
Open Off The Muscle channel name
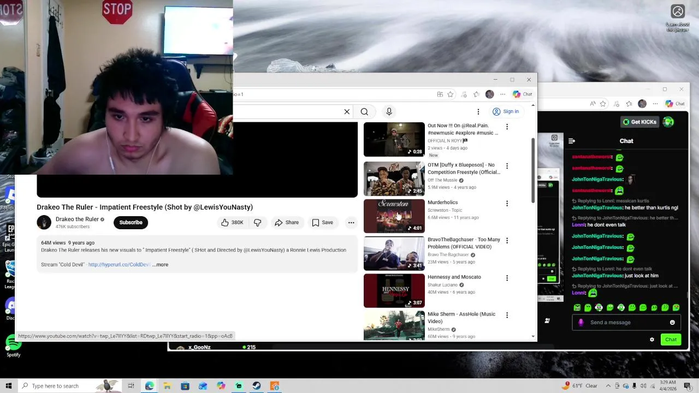(442, 180)
